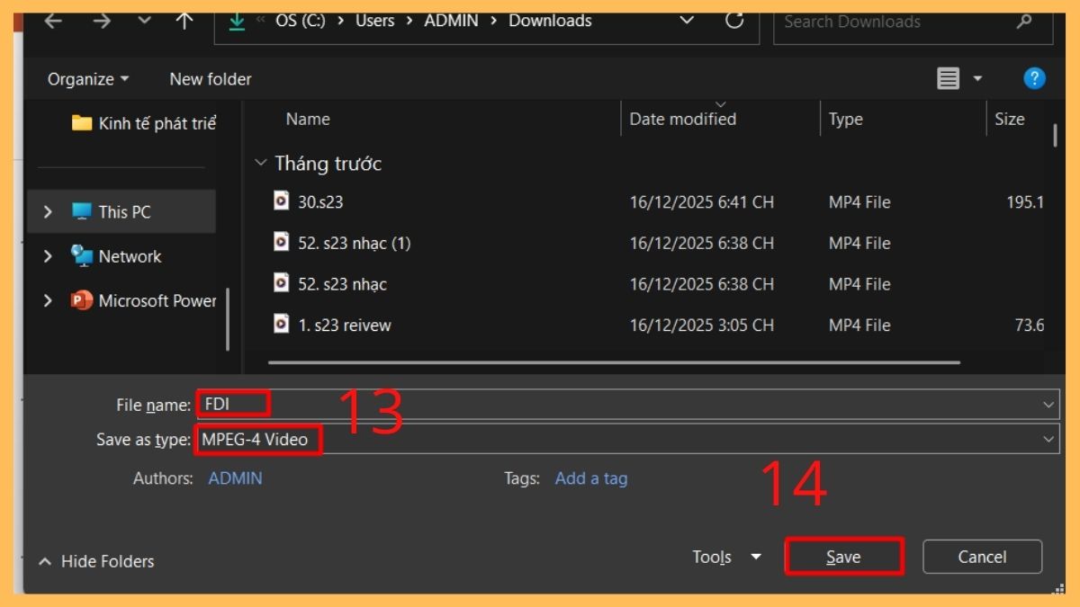Open the address bar history dropdown
Screen dimensions: 1080x607
pos(687,21)
